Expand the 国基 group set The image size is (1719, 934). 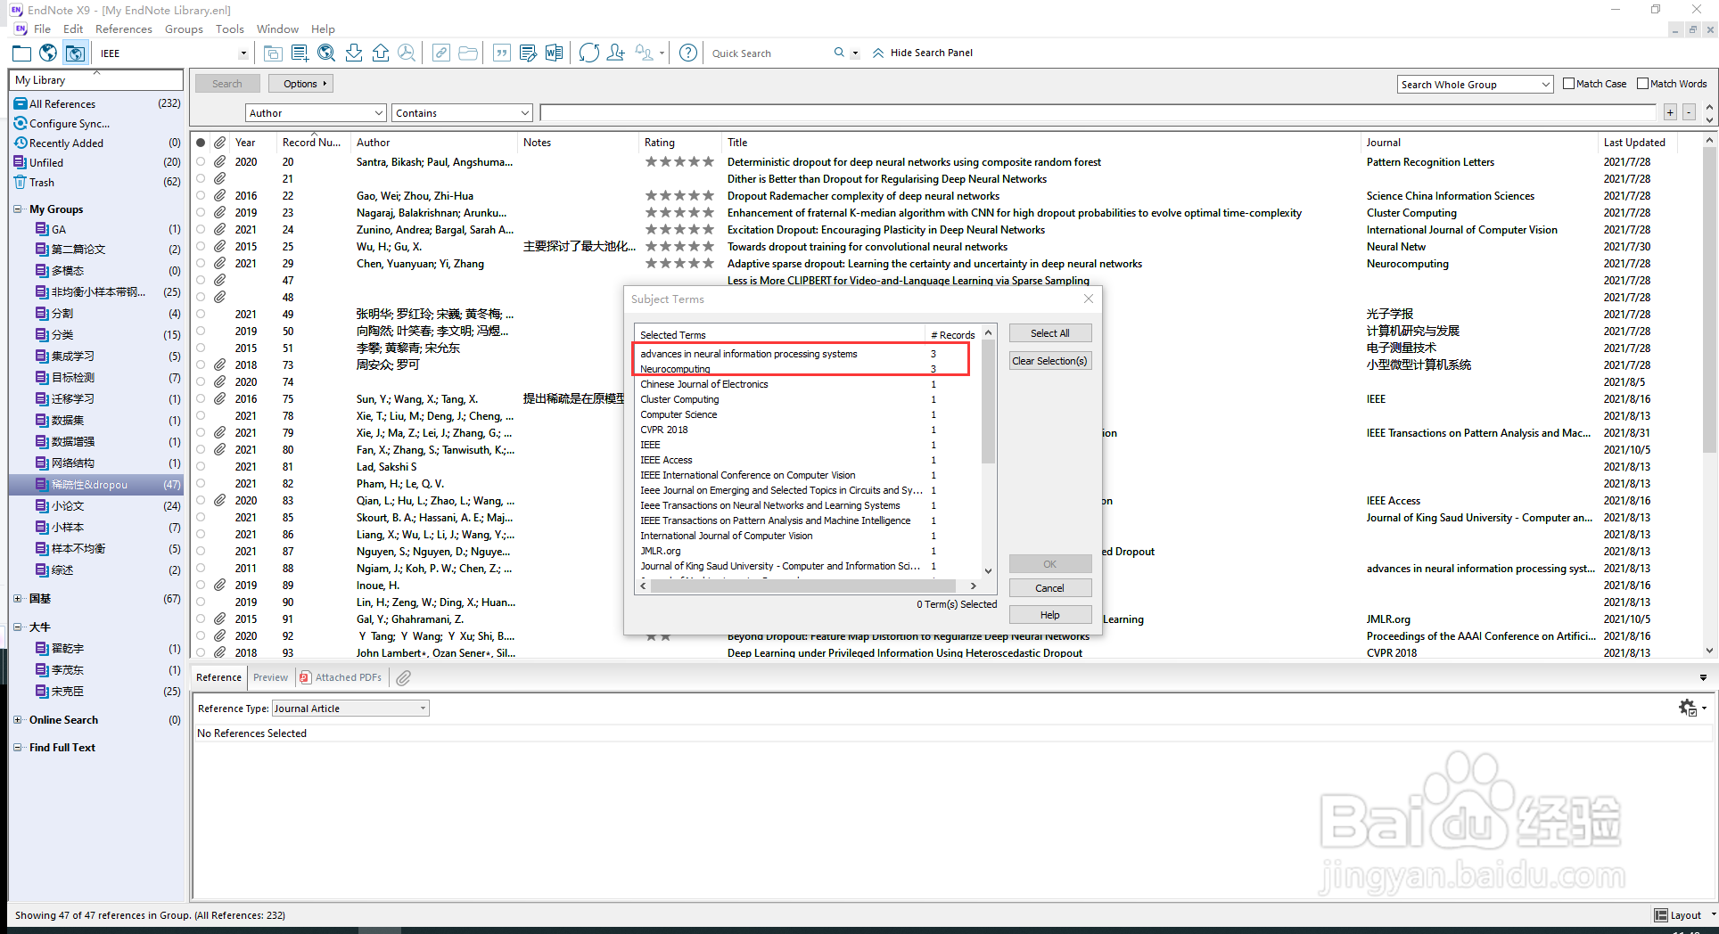click(18, 599)
